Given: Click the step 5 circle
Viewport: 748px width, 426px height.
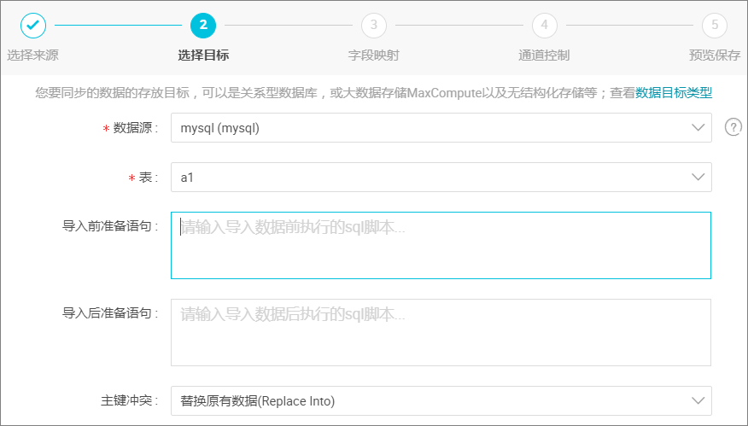Looking at the screenshot, I should tap(715, 26).
